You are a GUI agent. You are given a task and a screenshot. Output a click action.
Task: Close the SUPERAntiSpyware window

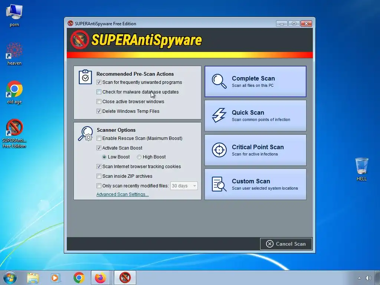click(x=306, y=23)
